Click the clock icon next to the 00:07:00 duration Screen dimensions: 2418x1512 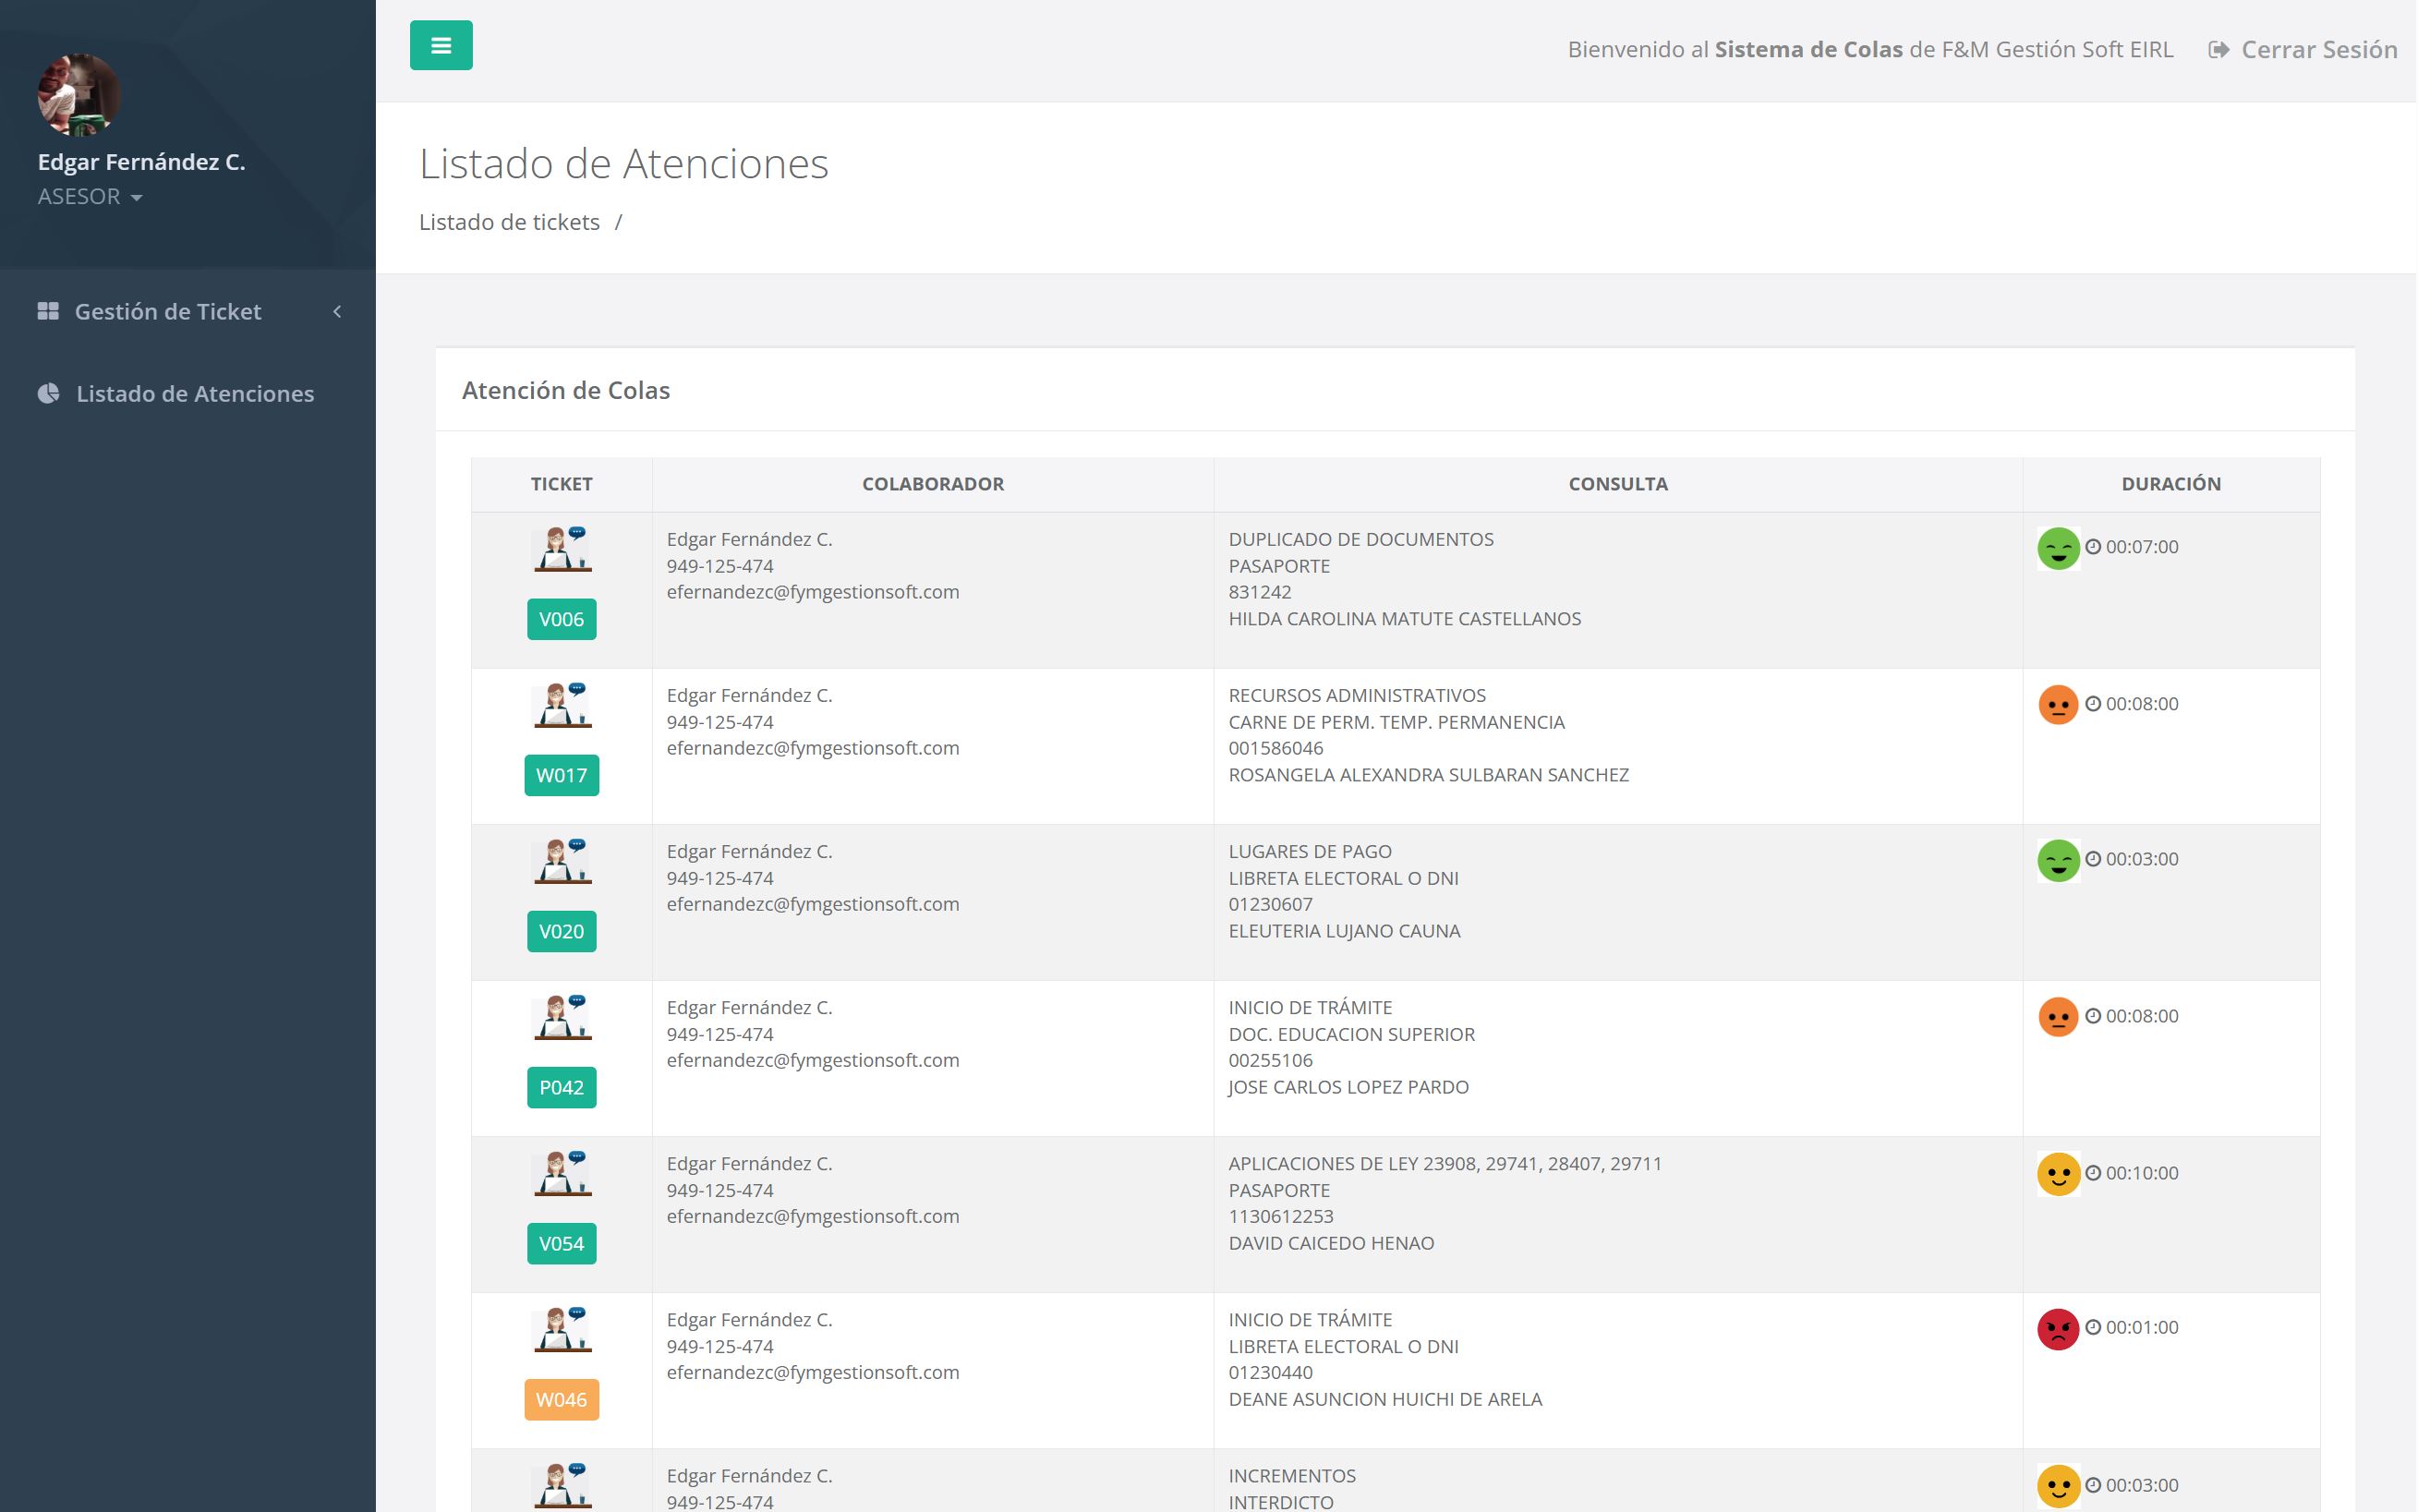pyautogui.click(x=2094, y=547)
